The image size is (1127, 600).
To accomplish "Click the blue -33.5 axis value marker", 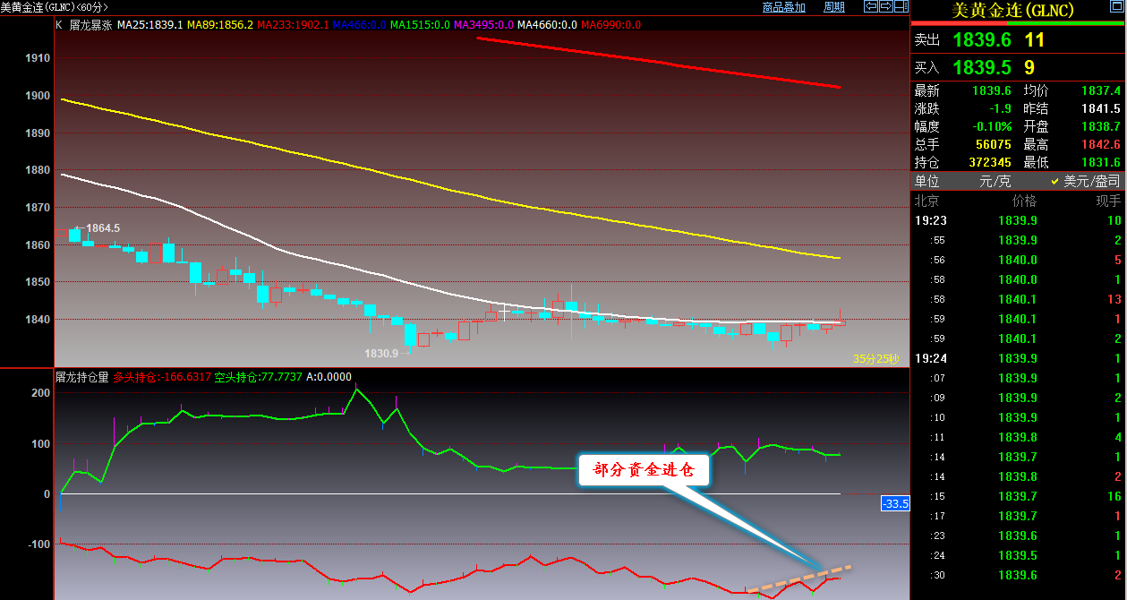I will tap(895, 504).
